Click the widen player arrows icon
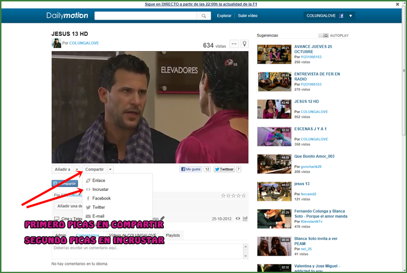Image resolution: width=407 pixels, height=273 pixels. tap(234, 44)
